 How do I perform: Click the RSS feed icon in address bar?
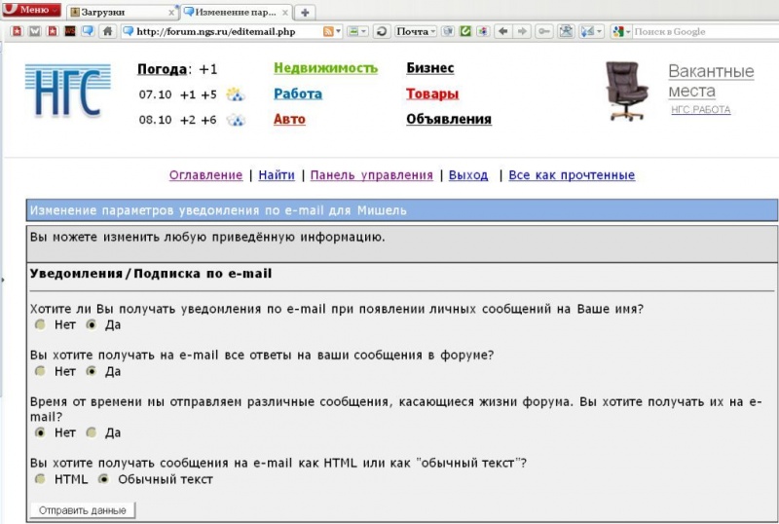coord(329,31)
